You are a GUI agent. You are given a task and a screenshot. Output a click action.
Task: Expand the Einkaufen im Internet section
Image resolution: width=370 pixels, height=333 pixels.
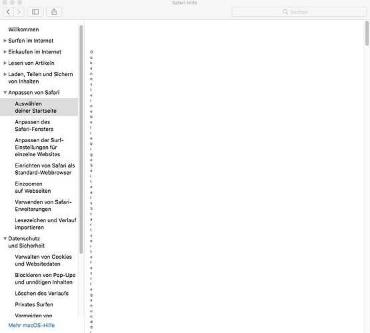(x=5, y=52)
